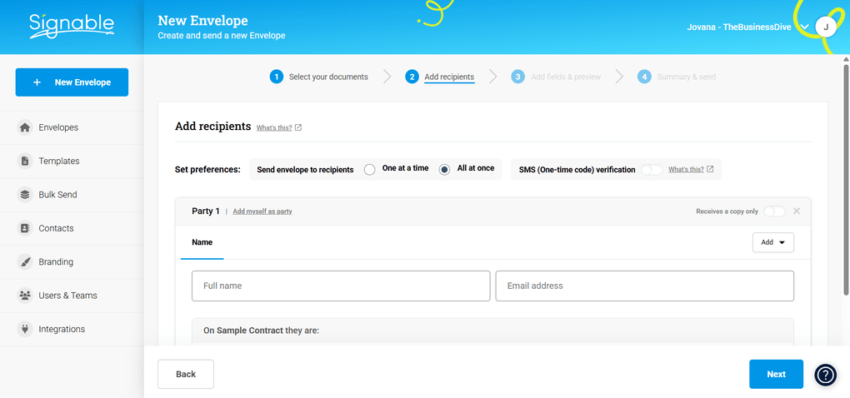Click the page vertical scrollbar

(x=846, y=181)
